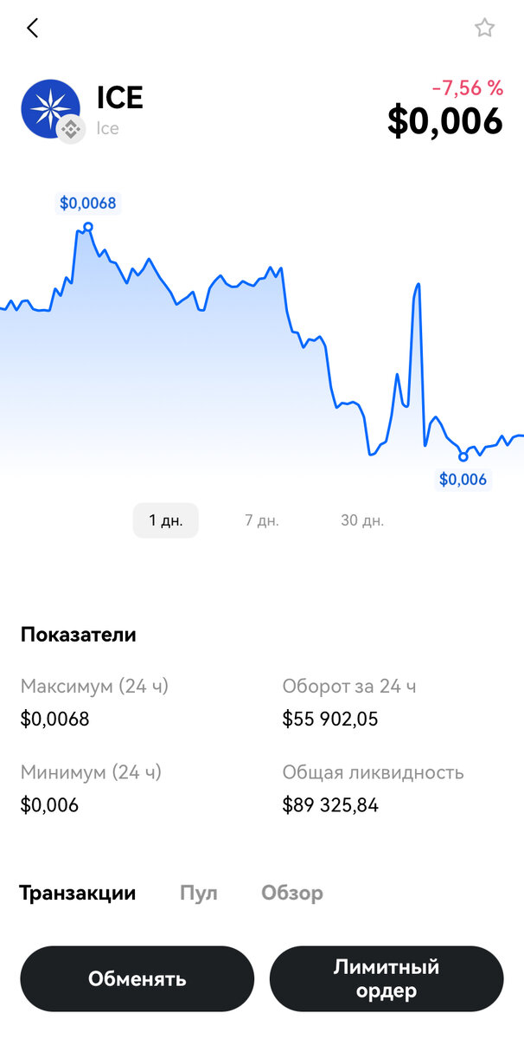Select the "1 дн." chart period
This screenshot has height=1039, width=524.
click(165, 519)
